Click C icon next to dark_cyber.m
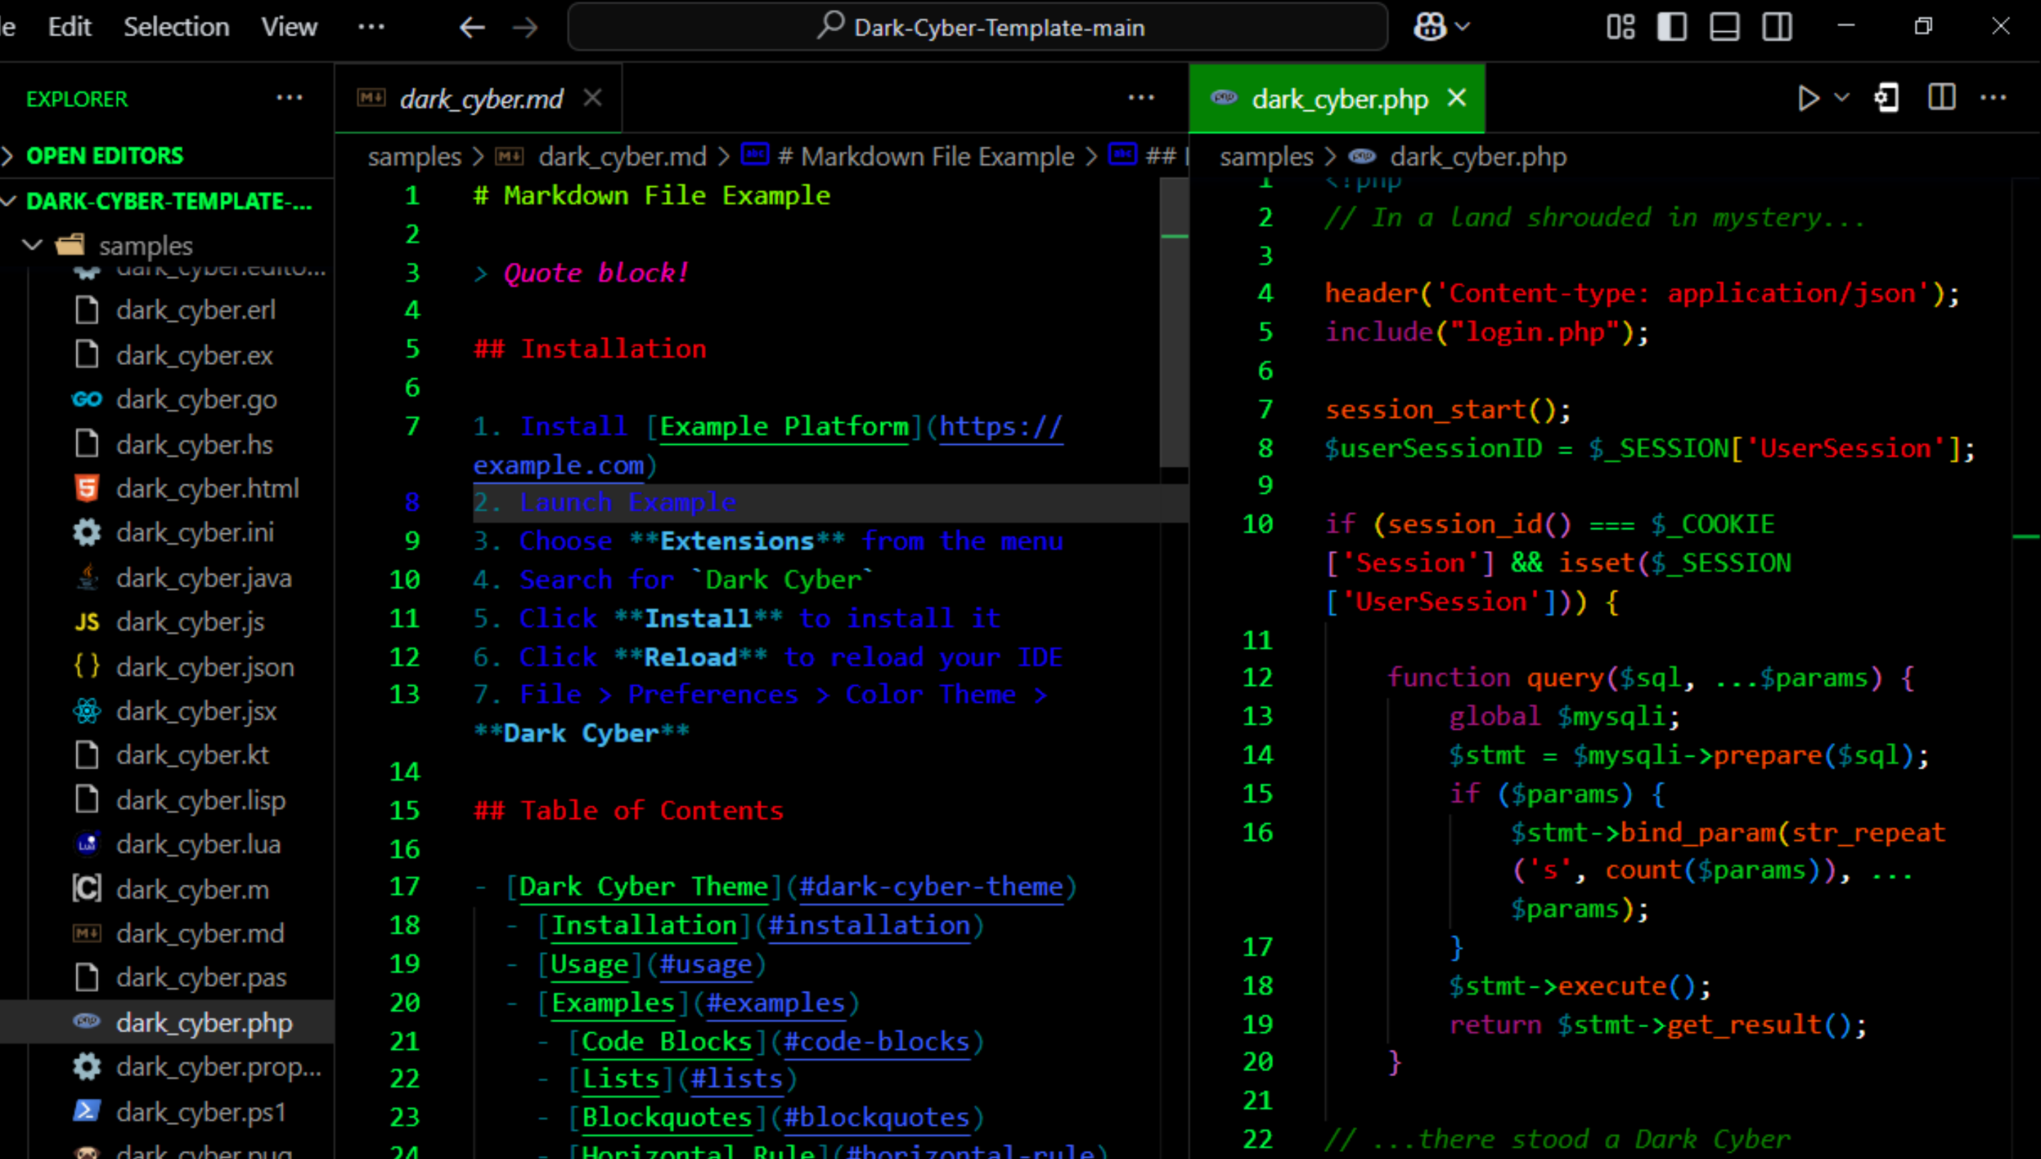This screenshot has height=1159, width=2041. point(86,888)
